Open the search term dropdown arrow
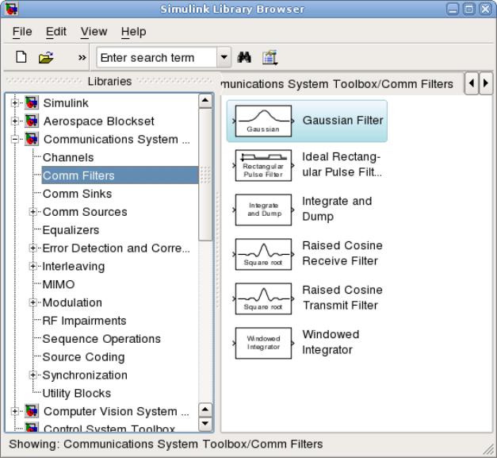This screenshot has height=458, width=497. [x=224, y=57]
